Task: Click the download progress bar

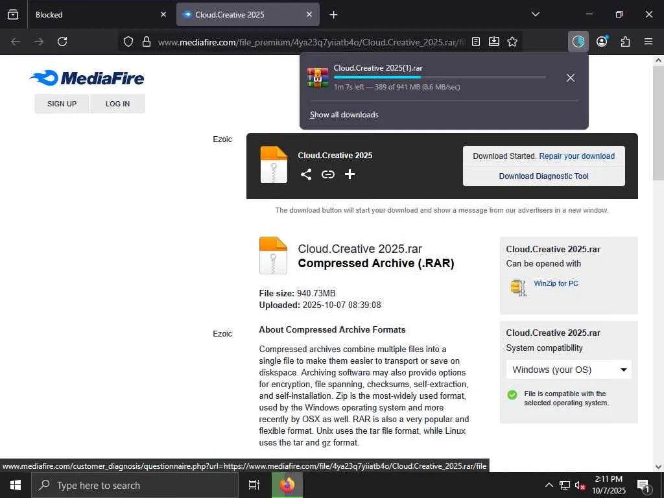Action: (440, 77)
